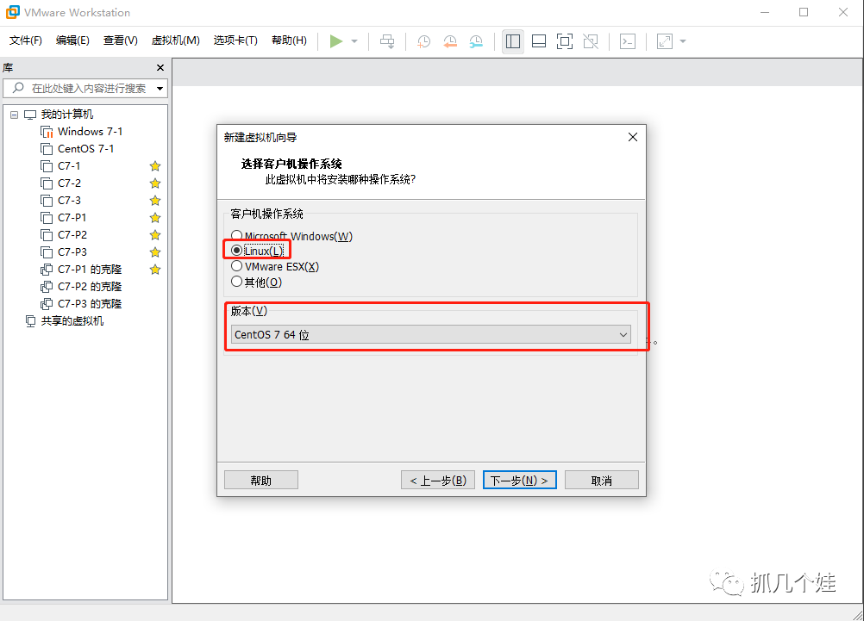Close the 新建虚拟机向导 dialog
This screenshot has height=621, width=864.
tap(633, 137)
